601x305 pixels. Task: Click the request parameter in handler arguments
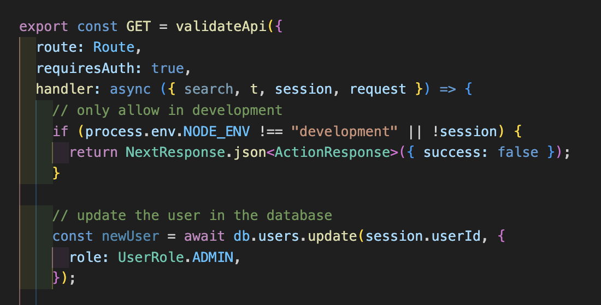(378, 89)
